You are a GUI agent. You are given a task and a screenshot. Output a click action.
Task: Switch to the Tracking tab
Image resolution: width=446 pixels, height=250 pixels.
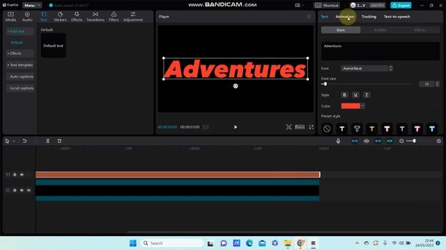369,17
